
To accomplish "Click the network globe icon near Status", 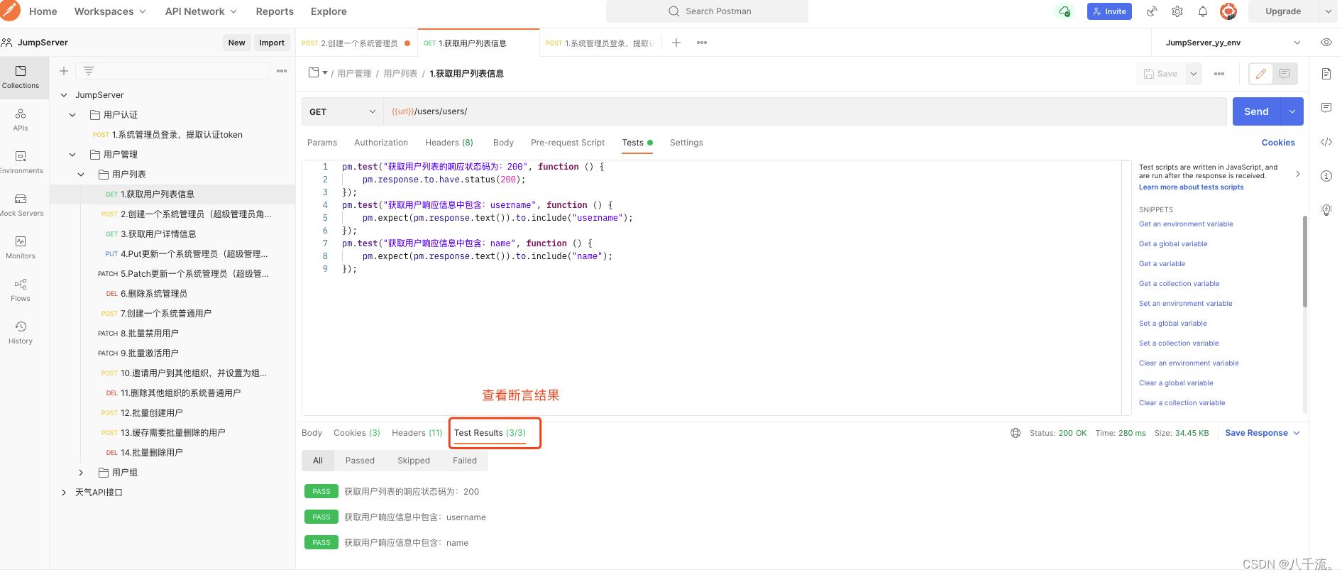I will 1016,433.
